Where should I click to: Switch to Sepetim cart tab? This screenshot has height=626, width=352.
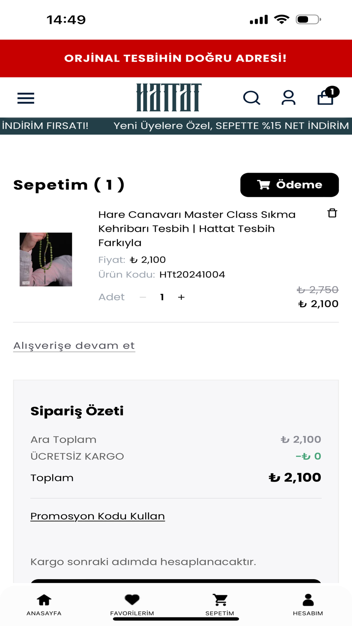[x=220, y=604]
